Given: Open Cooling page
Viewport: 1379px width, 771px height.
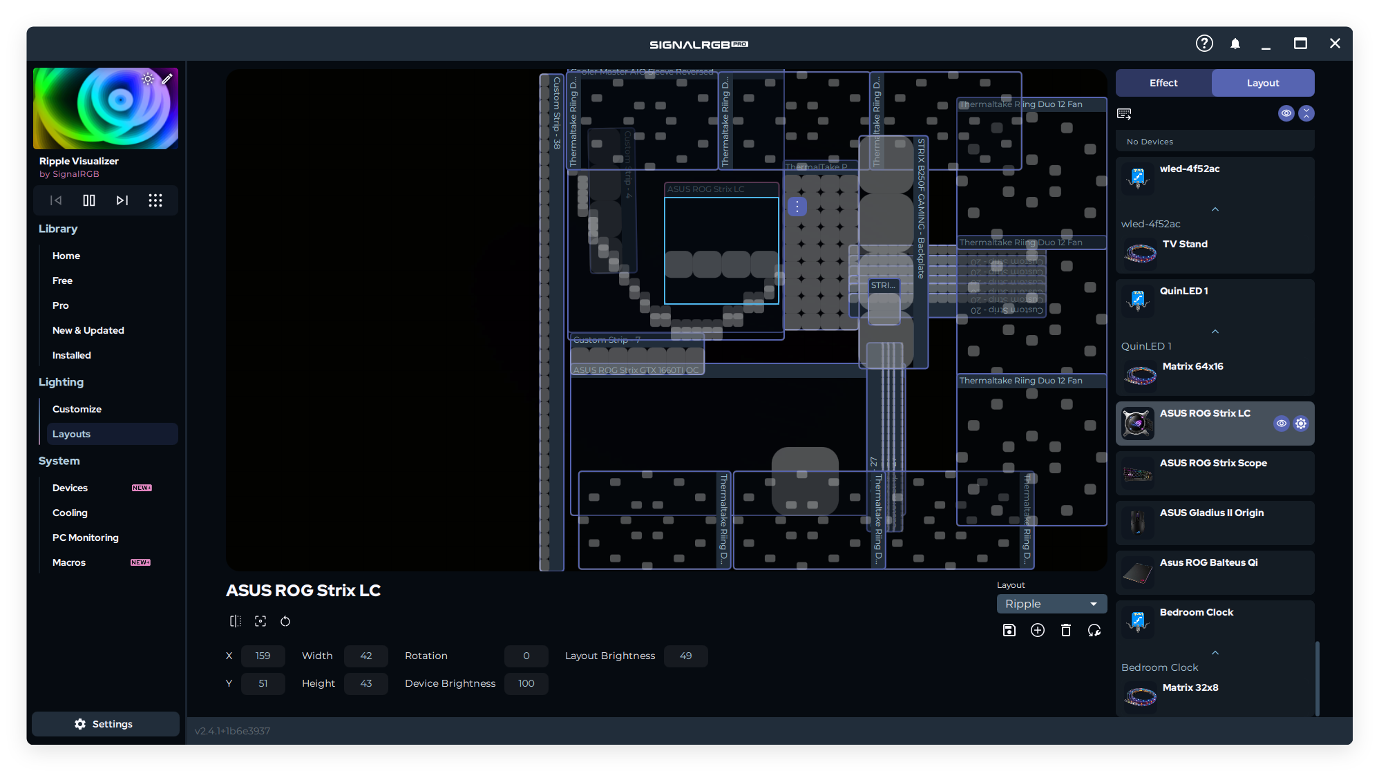Looking at the screenshot, I should 70,513.
